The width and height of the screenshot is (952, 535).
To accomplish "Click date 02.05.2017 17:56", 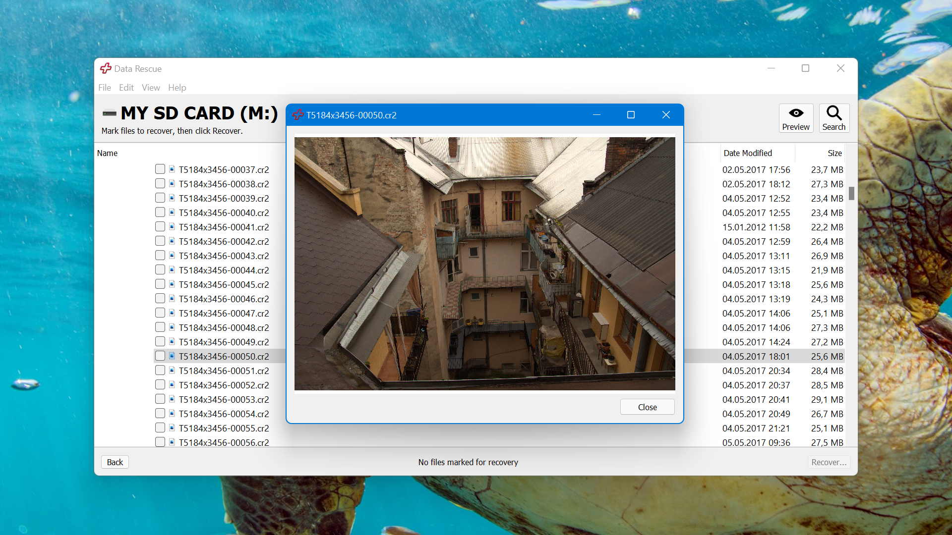I will tap(756, 169).
